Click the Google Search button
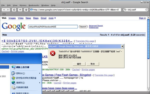 tap(83, 27)
